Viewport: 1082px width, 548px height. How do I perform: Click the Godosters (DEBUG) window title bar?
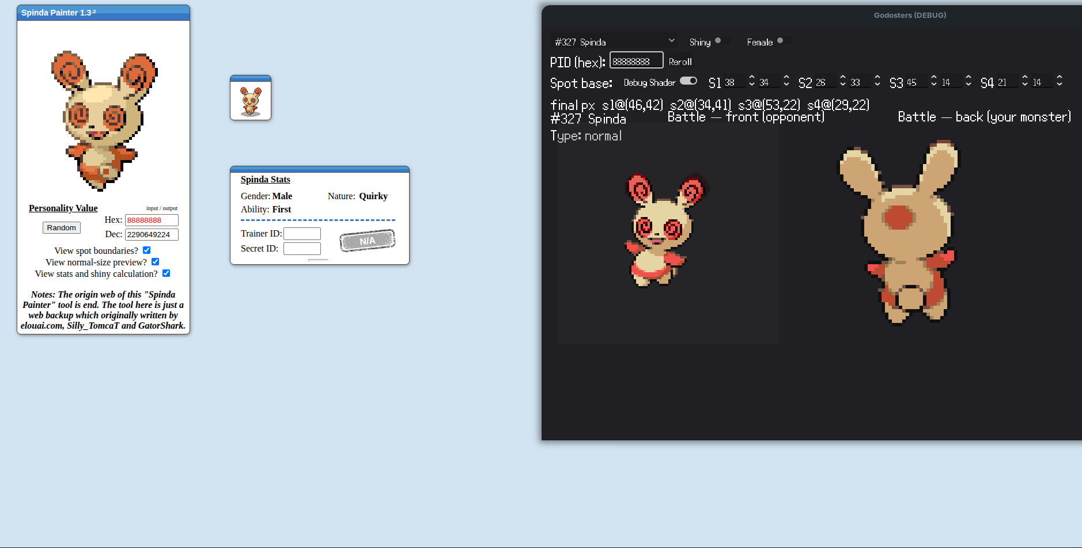coord(812,15)
